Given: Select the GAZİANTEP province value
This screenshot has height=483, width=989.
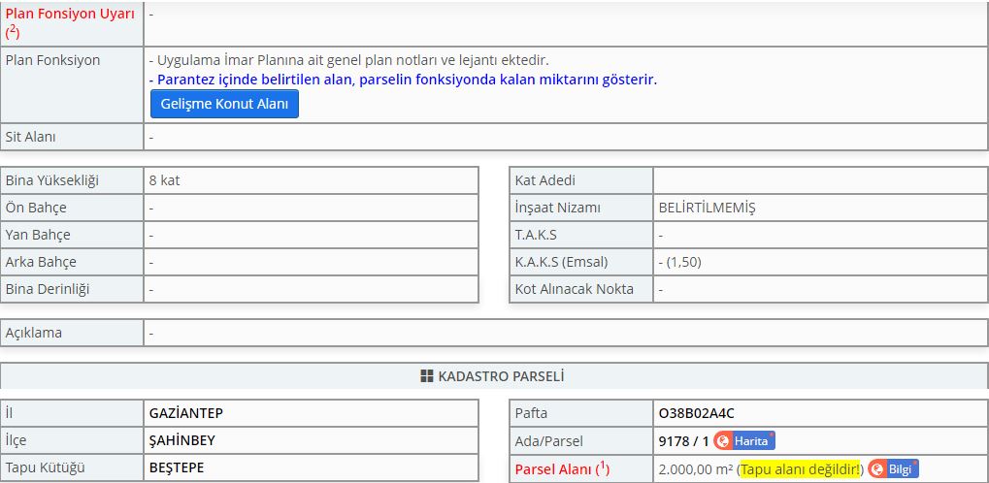Looking at the screenshot, I should coord(186,413).
